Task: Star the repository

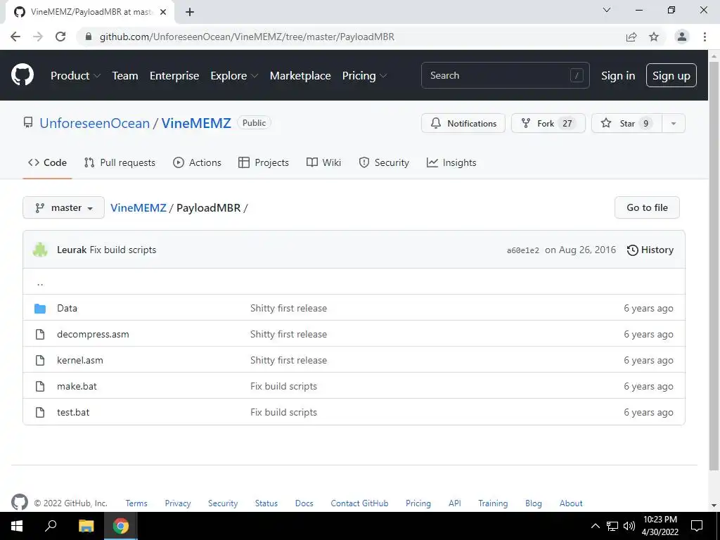Action: pyautogui.click(x=626, y=124)
